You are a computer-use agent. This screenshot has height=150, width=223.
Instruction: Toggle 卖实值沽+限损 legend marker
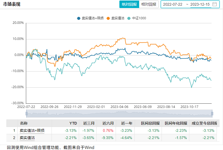coord(79,18)
